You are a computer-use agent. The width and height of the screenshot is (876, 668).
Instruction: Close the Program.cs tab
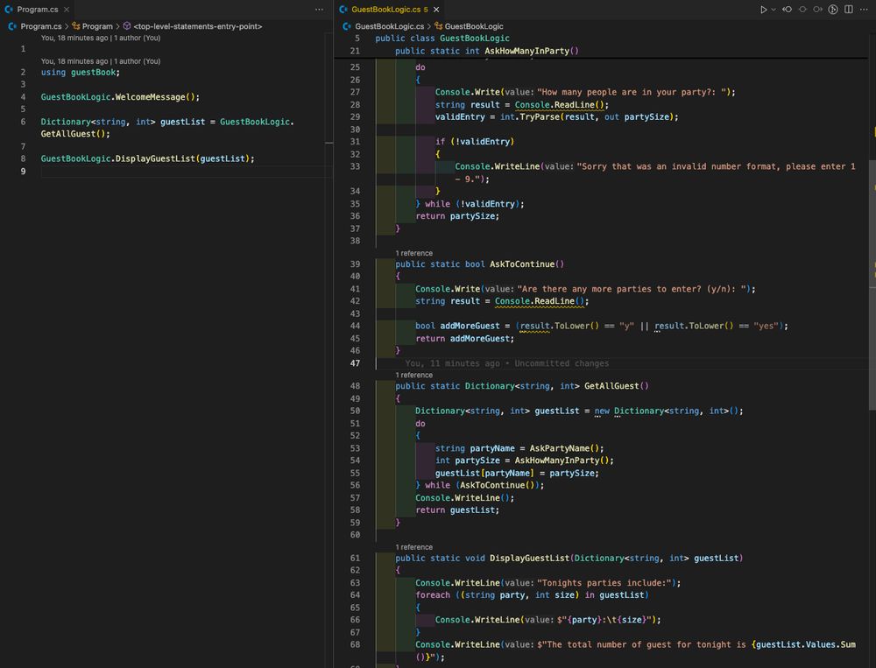[x=67, y=10]
